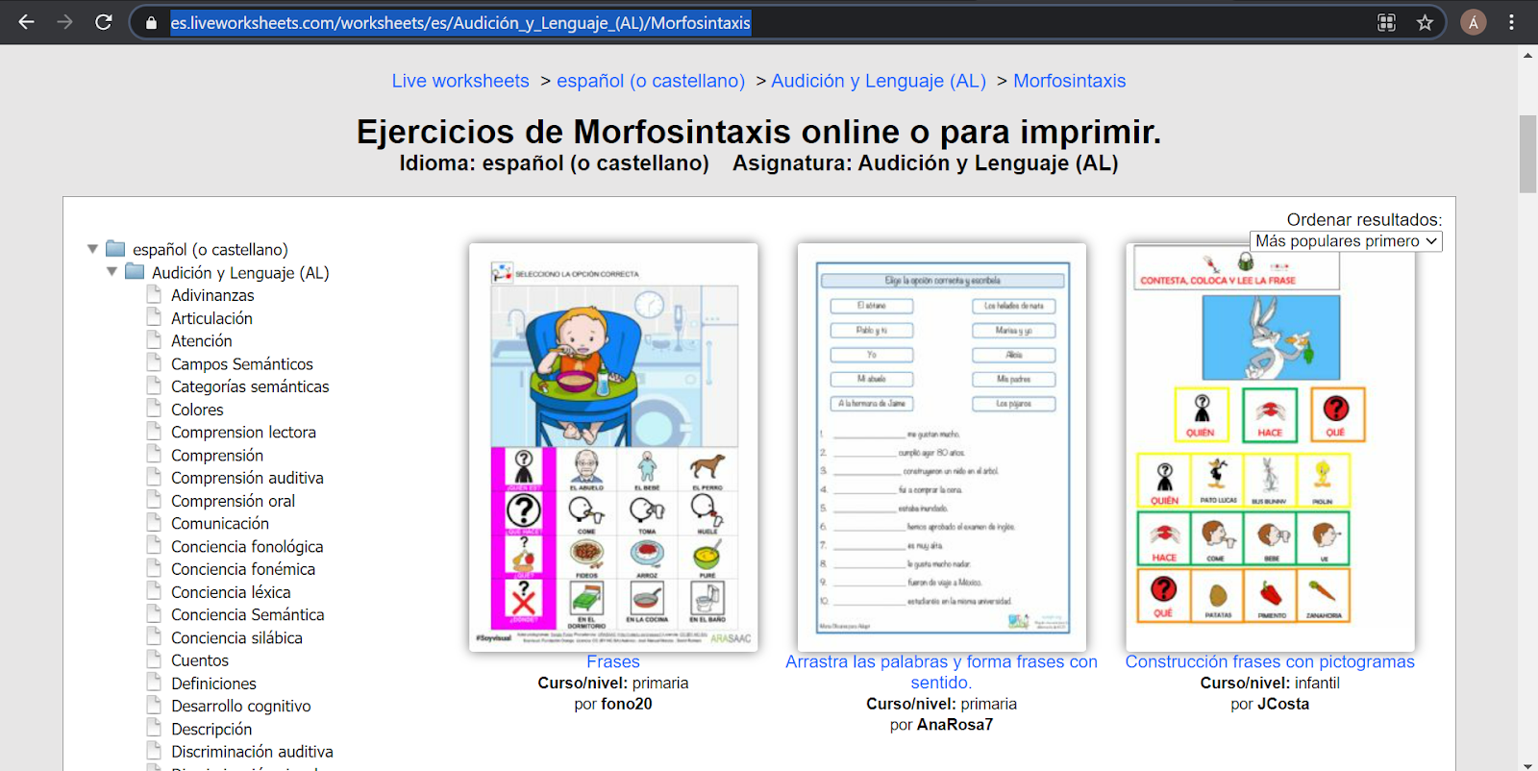Open Atención category

point(202,340)
